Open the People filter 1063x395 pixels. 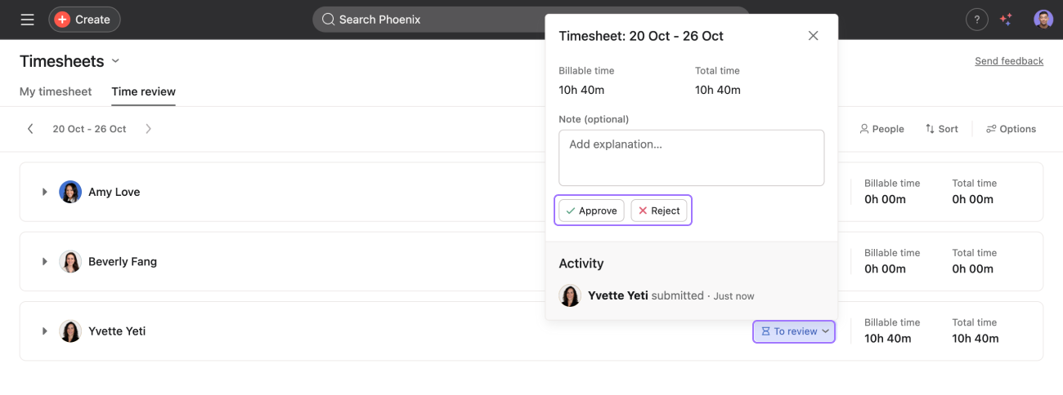(x=881, y=129)
